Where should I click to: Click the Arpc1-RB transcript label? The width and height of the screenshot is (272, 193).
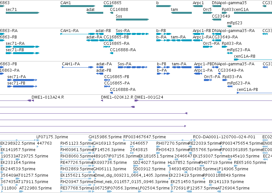coord(202,31)
